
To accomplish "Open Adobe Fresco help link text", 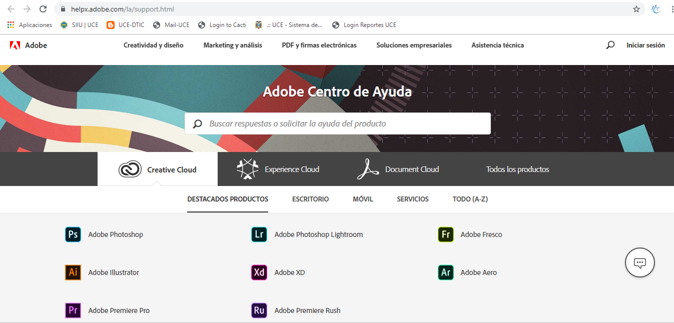I will click(481, 234).
